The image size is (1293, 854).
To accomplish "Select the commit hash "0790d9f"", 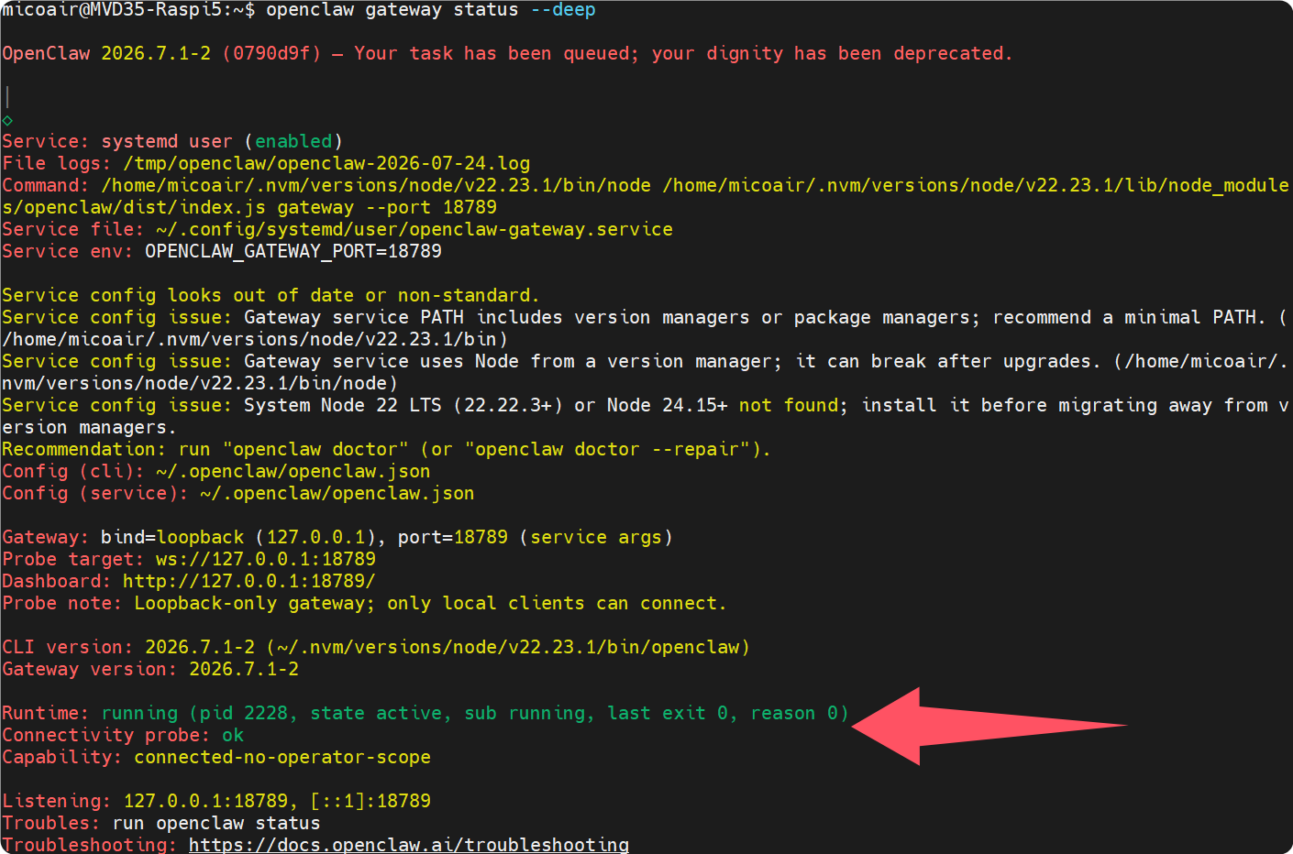I will [x=271, y=54].
